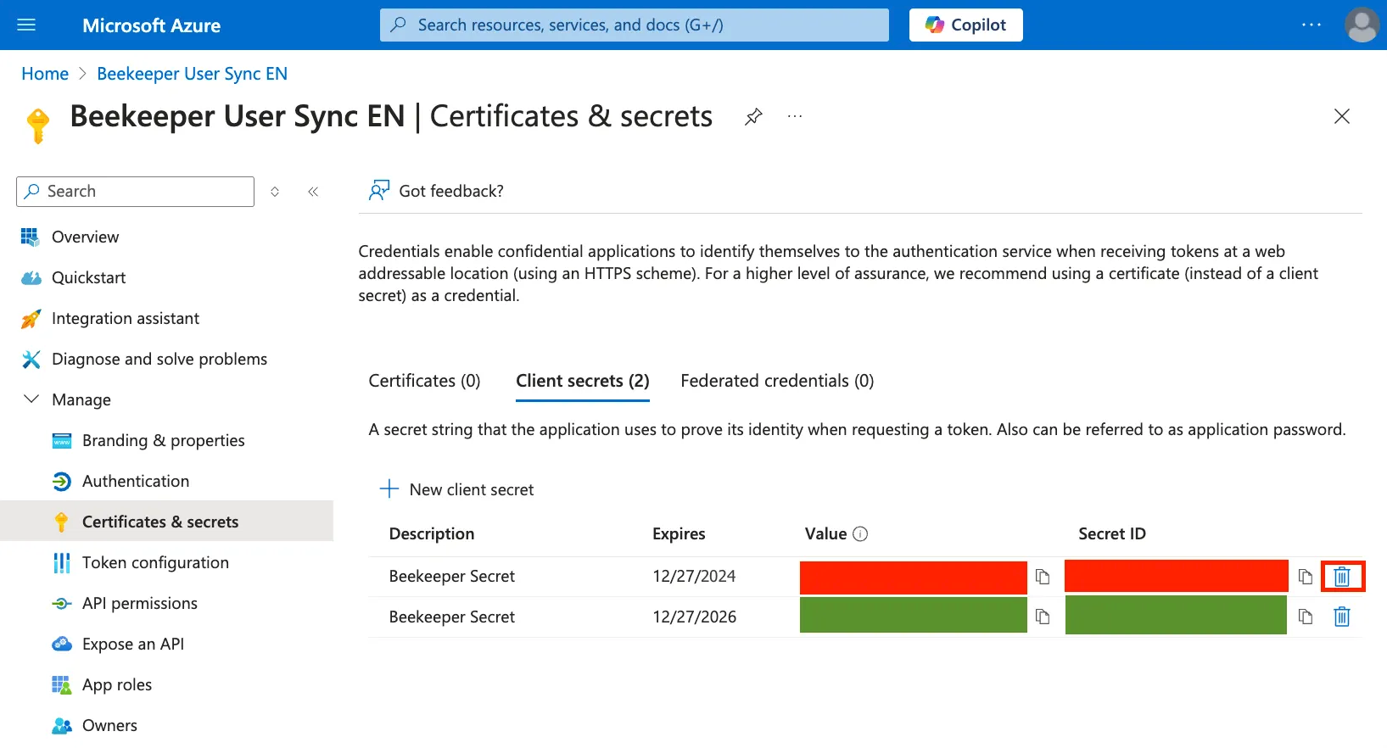Open the Beekeeper User Sync EN breadcrumb
Image resolution: width=1387 pixels, height=748 pixels.
pos(192,74)
